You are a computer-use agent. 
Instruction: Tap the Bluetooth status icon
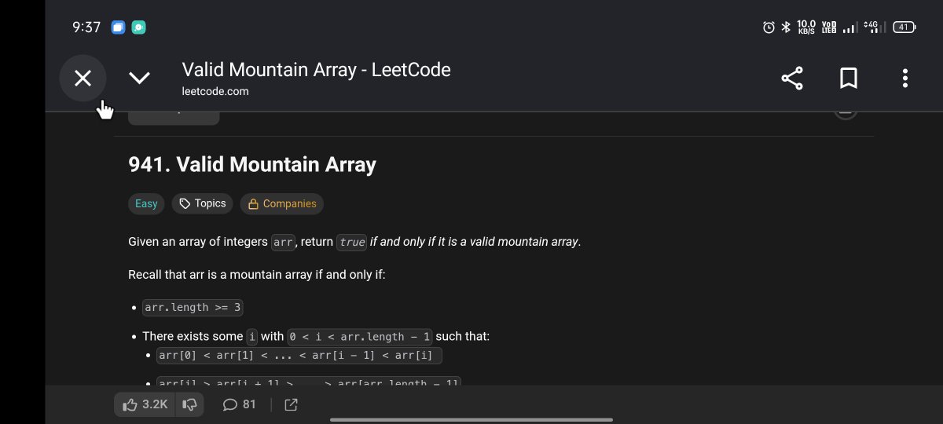pyautogui.click(x=786, y=27)
